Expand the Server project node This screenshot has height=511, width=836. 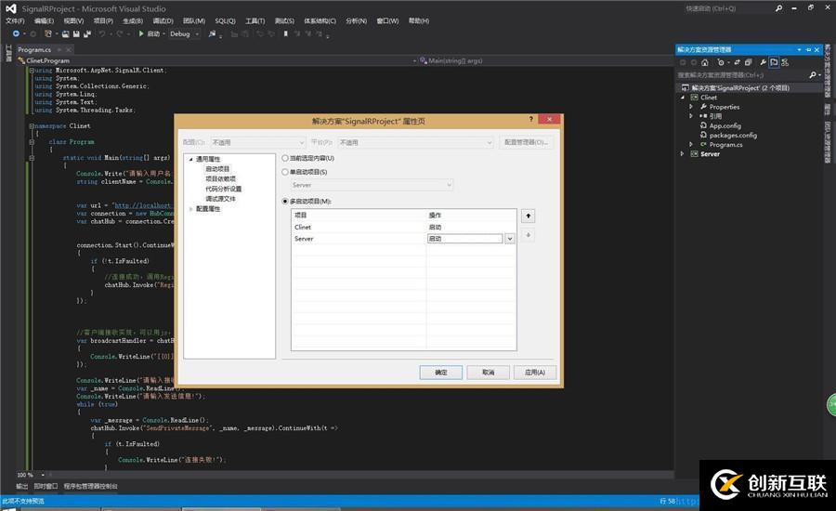point(683,154)
